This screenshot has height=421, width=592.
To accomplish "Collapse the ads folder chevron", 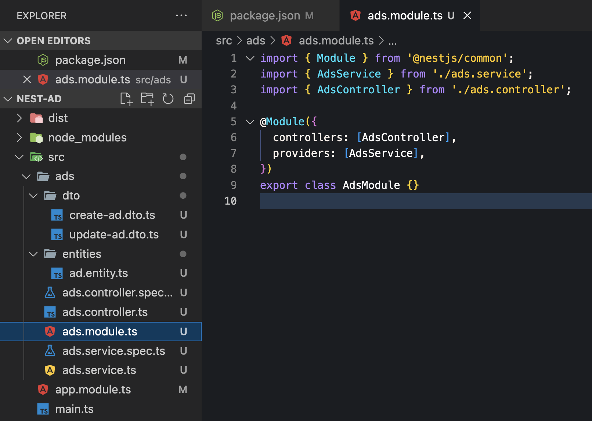I will [x=26, y=176].
